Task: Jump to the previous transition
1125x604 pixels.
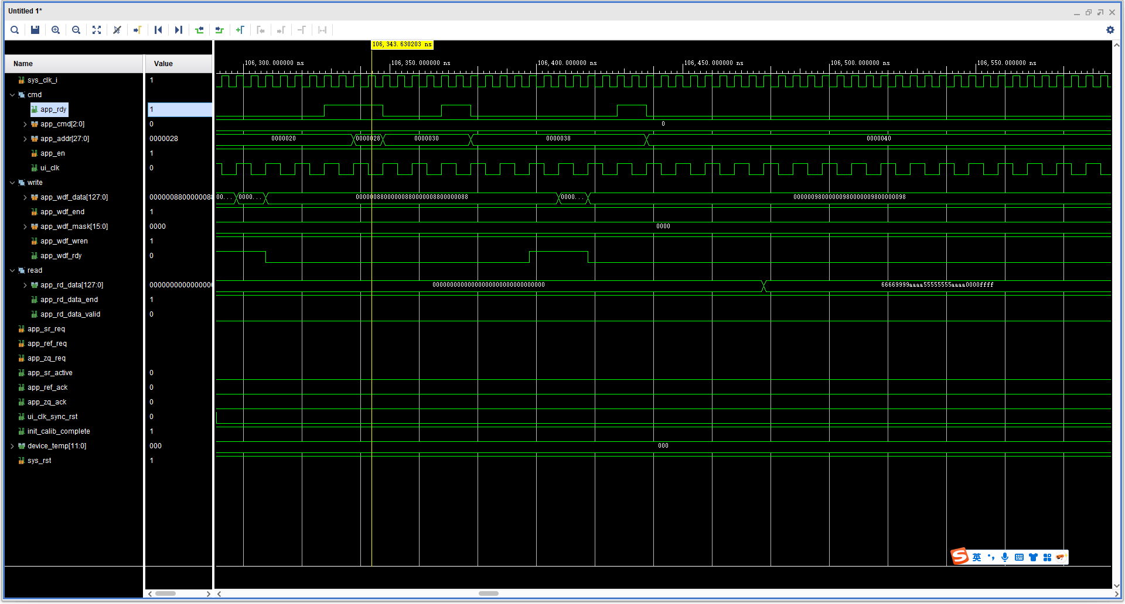Action: [x=199, y=30]
